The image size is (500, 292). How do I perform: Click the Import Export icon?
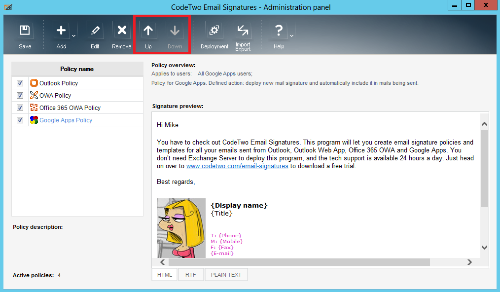(x=243, y=31)
